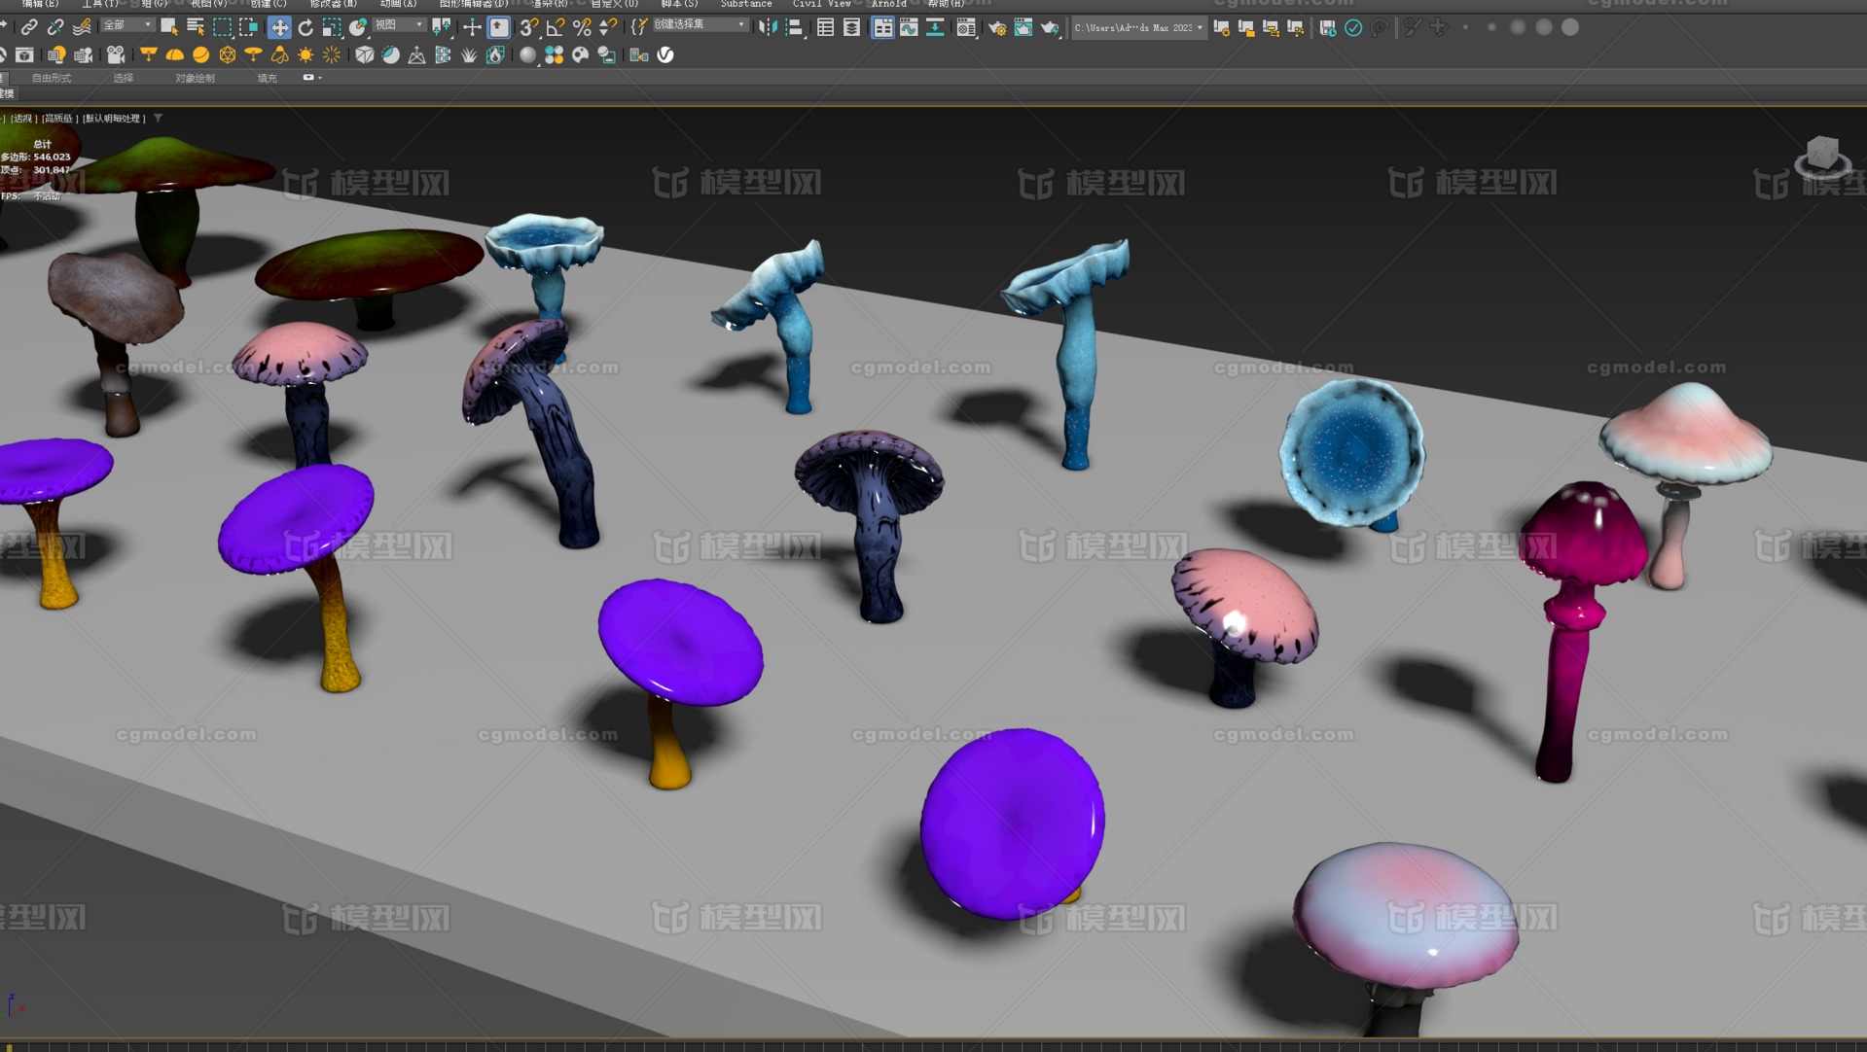Open the Civil View menu
The width and height of the screenshot is (1867, 1052).
tap(822, 4)
